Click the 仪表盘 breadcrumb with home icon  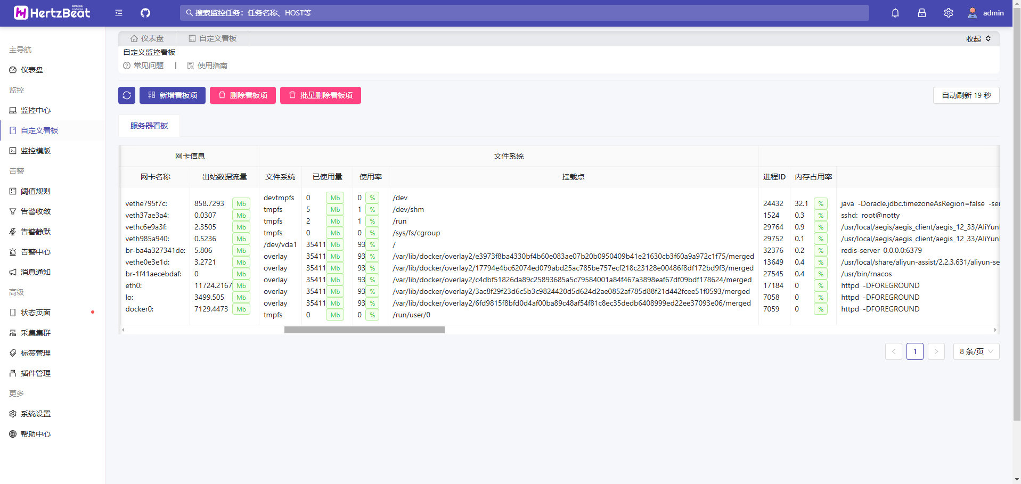pyautogui.click(x=147, y=38)
